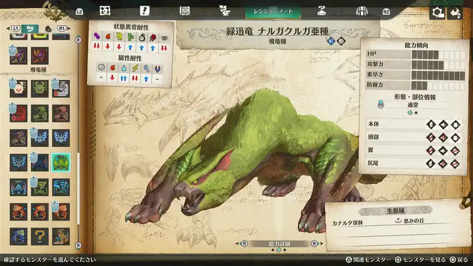Image resolution: width=473 pixels, height=266 pixels.
Task: Click the 素早さ ability gauge bar
Action: tap(438, 76)
